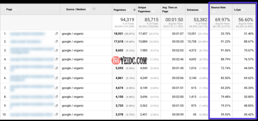The image size is (258, 121).
Task: Click the help icon beside Unique Pageviews
Action: coord(153,11)
